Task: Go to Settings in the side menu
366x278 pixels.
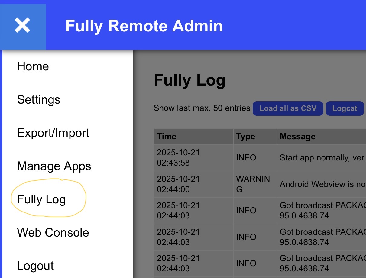Action: click(39, 100)
